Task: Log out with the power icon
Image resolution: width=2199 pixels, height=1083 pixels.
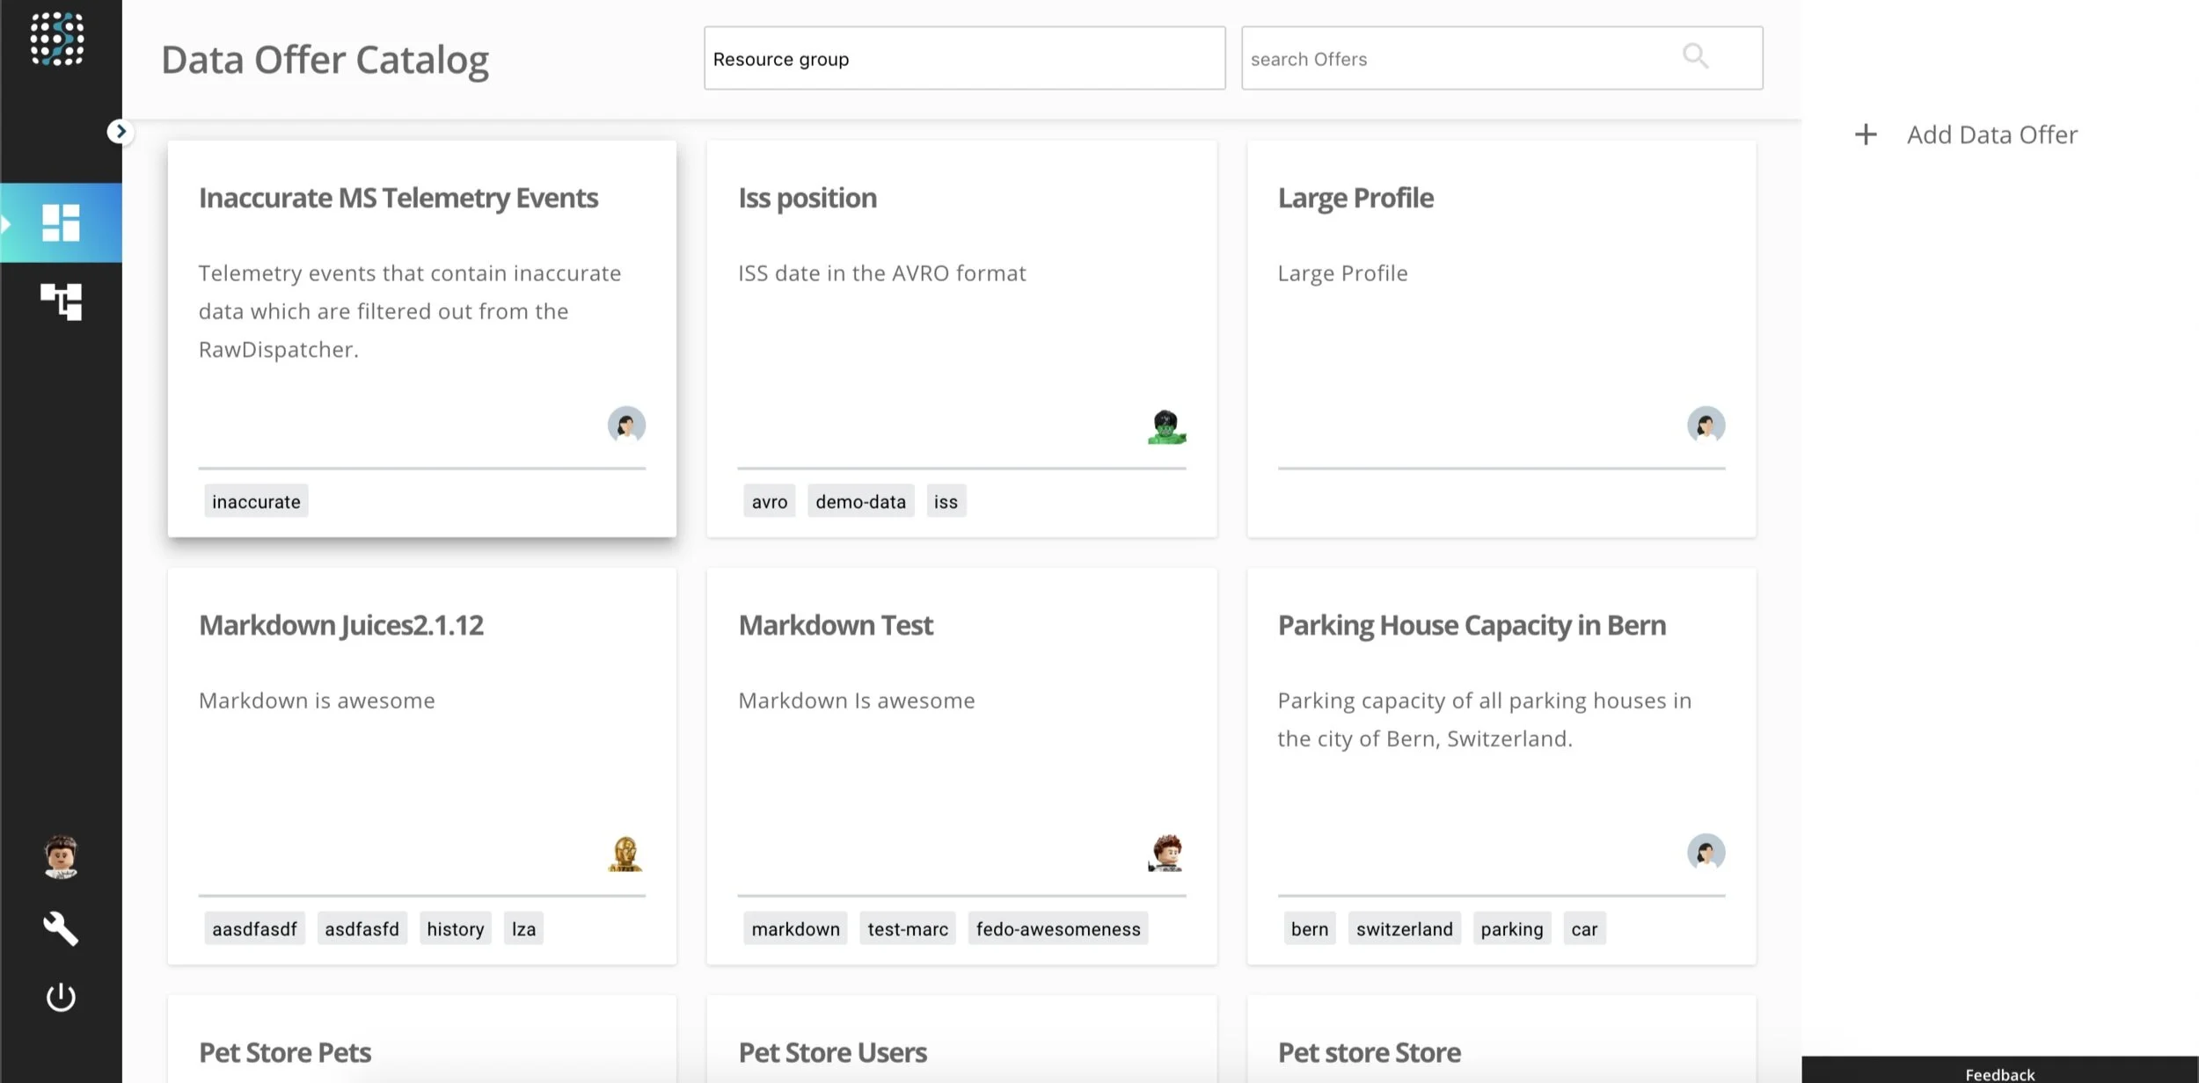Action: point(61,998)
